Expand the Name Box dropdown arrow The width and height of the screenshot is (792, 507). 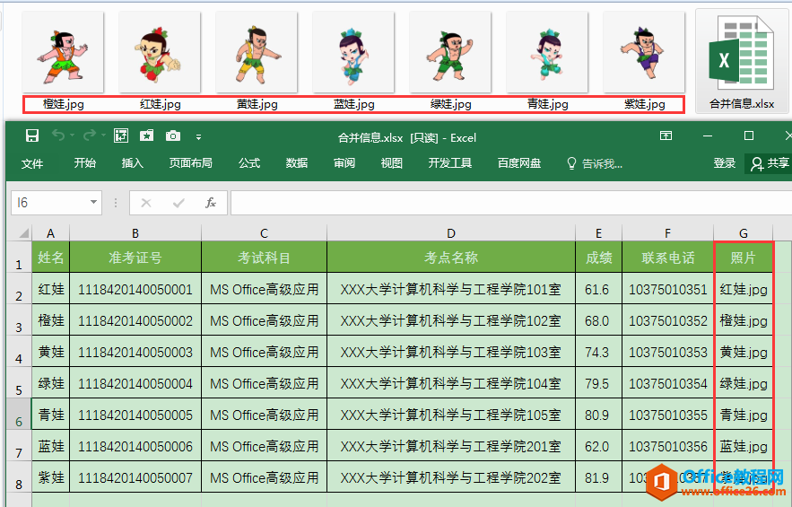coord(93,202)
